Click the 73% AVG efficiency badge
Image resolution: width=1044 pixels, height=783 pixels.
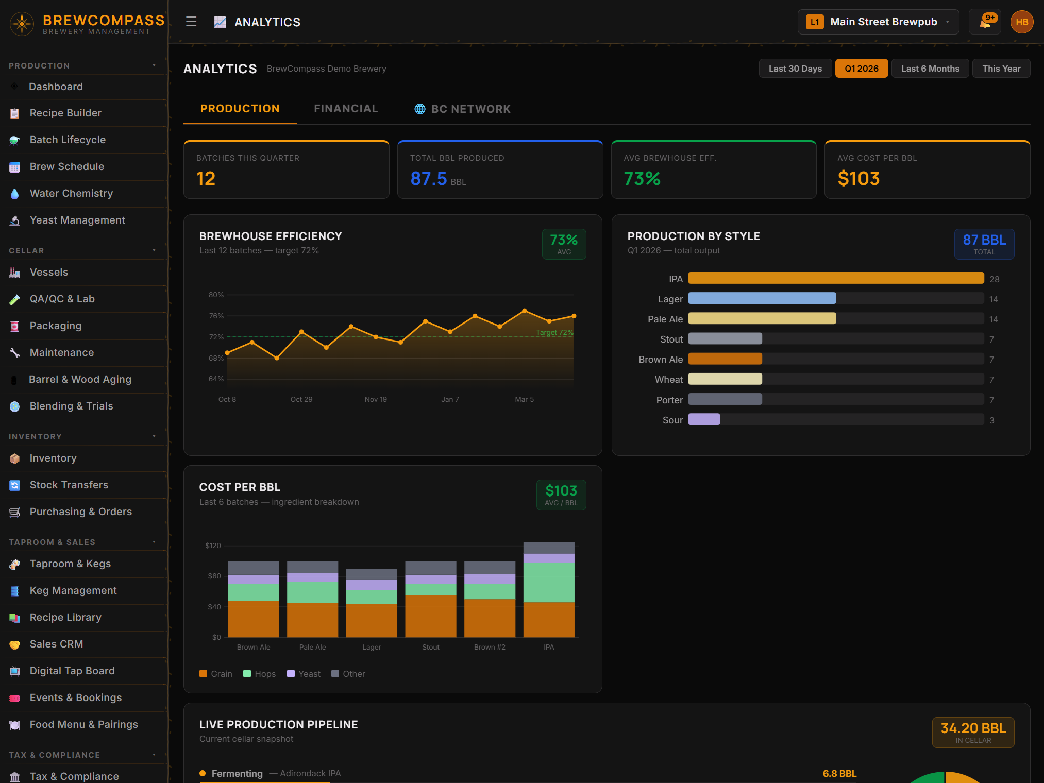pos(564,244)
